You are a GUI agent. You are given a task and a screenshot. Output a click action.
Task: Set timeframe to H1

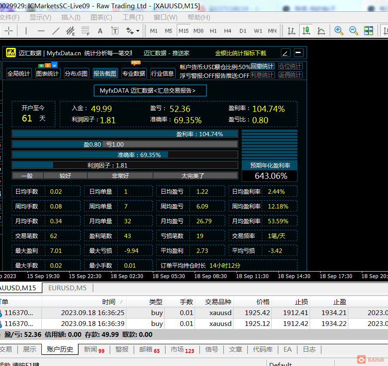click(x=213, y=31)
